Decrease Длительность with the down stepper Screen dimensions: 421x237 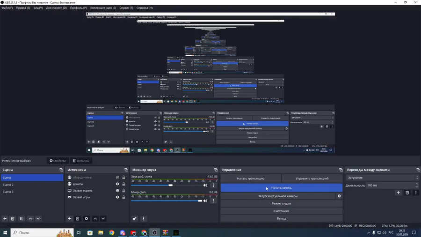tap(417, 186)
